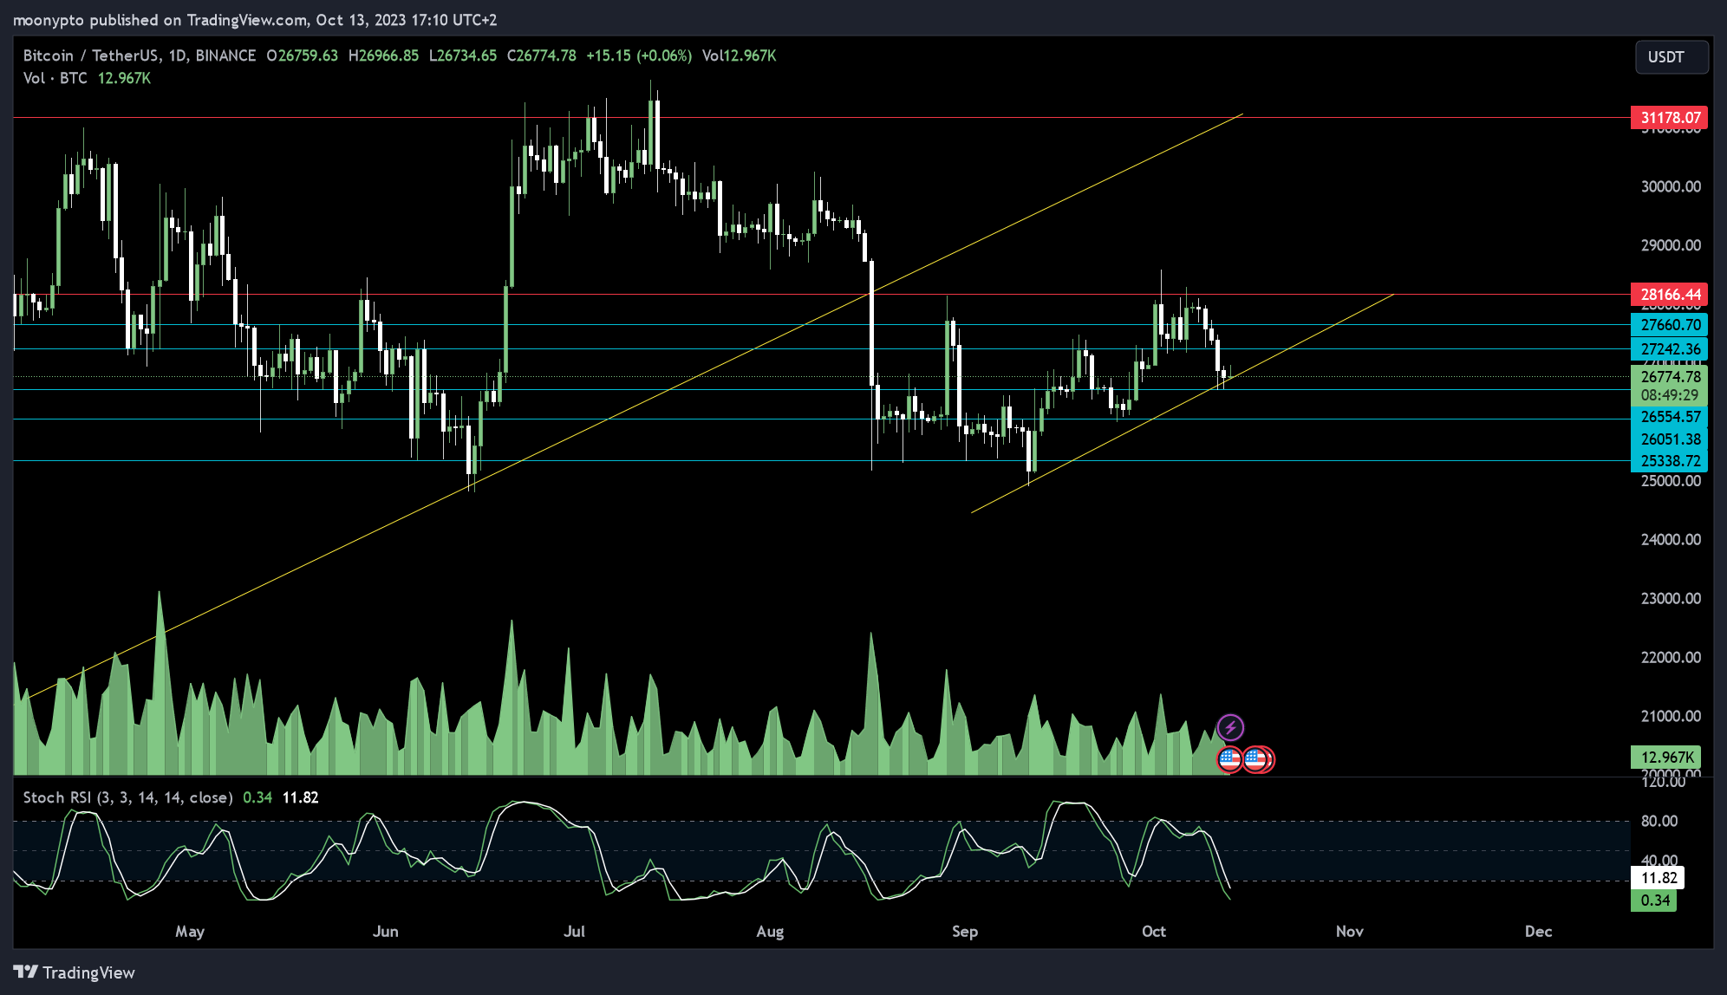Viewport: 1727px width, 995px height.
Task: Click the current price label 26774.78
Action: [1670, 377]
